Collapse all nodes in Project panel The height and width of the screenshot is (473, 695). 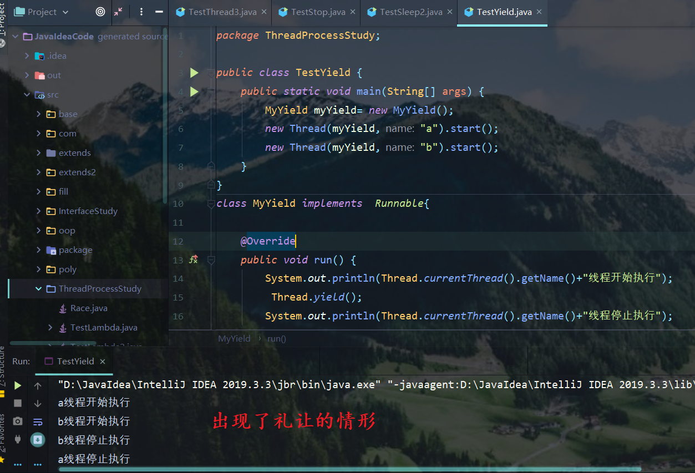pyautogui.click(x=118, y=12)
